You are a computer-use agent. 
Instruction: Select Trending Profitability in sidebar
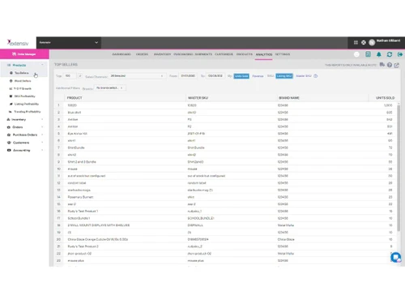pyautogui.click(x=27, y=112)
